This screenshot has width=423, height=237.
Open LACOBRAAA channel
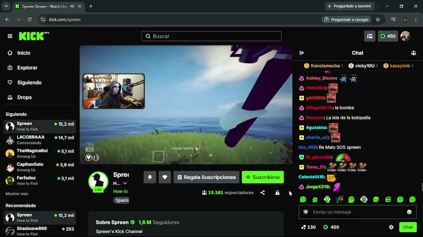coord(40,140)
